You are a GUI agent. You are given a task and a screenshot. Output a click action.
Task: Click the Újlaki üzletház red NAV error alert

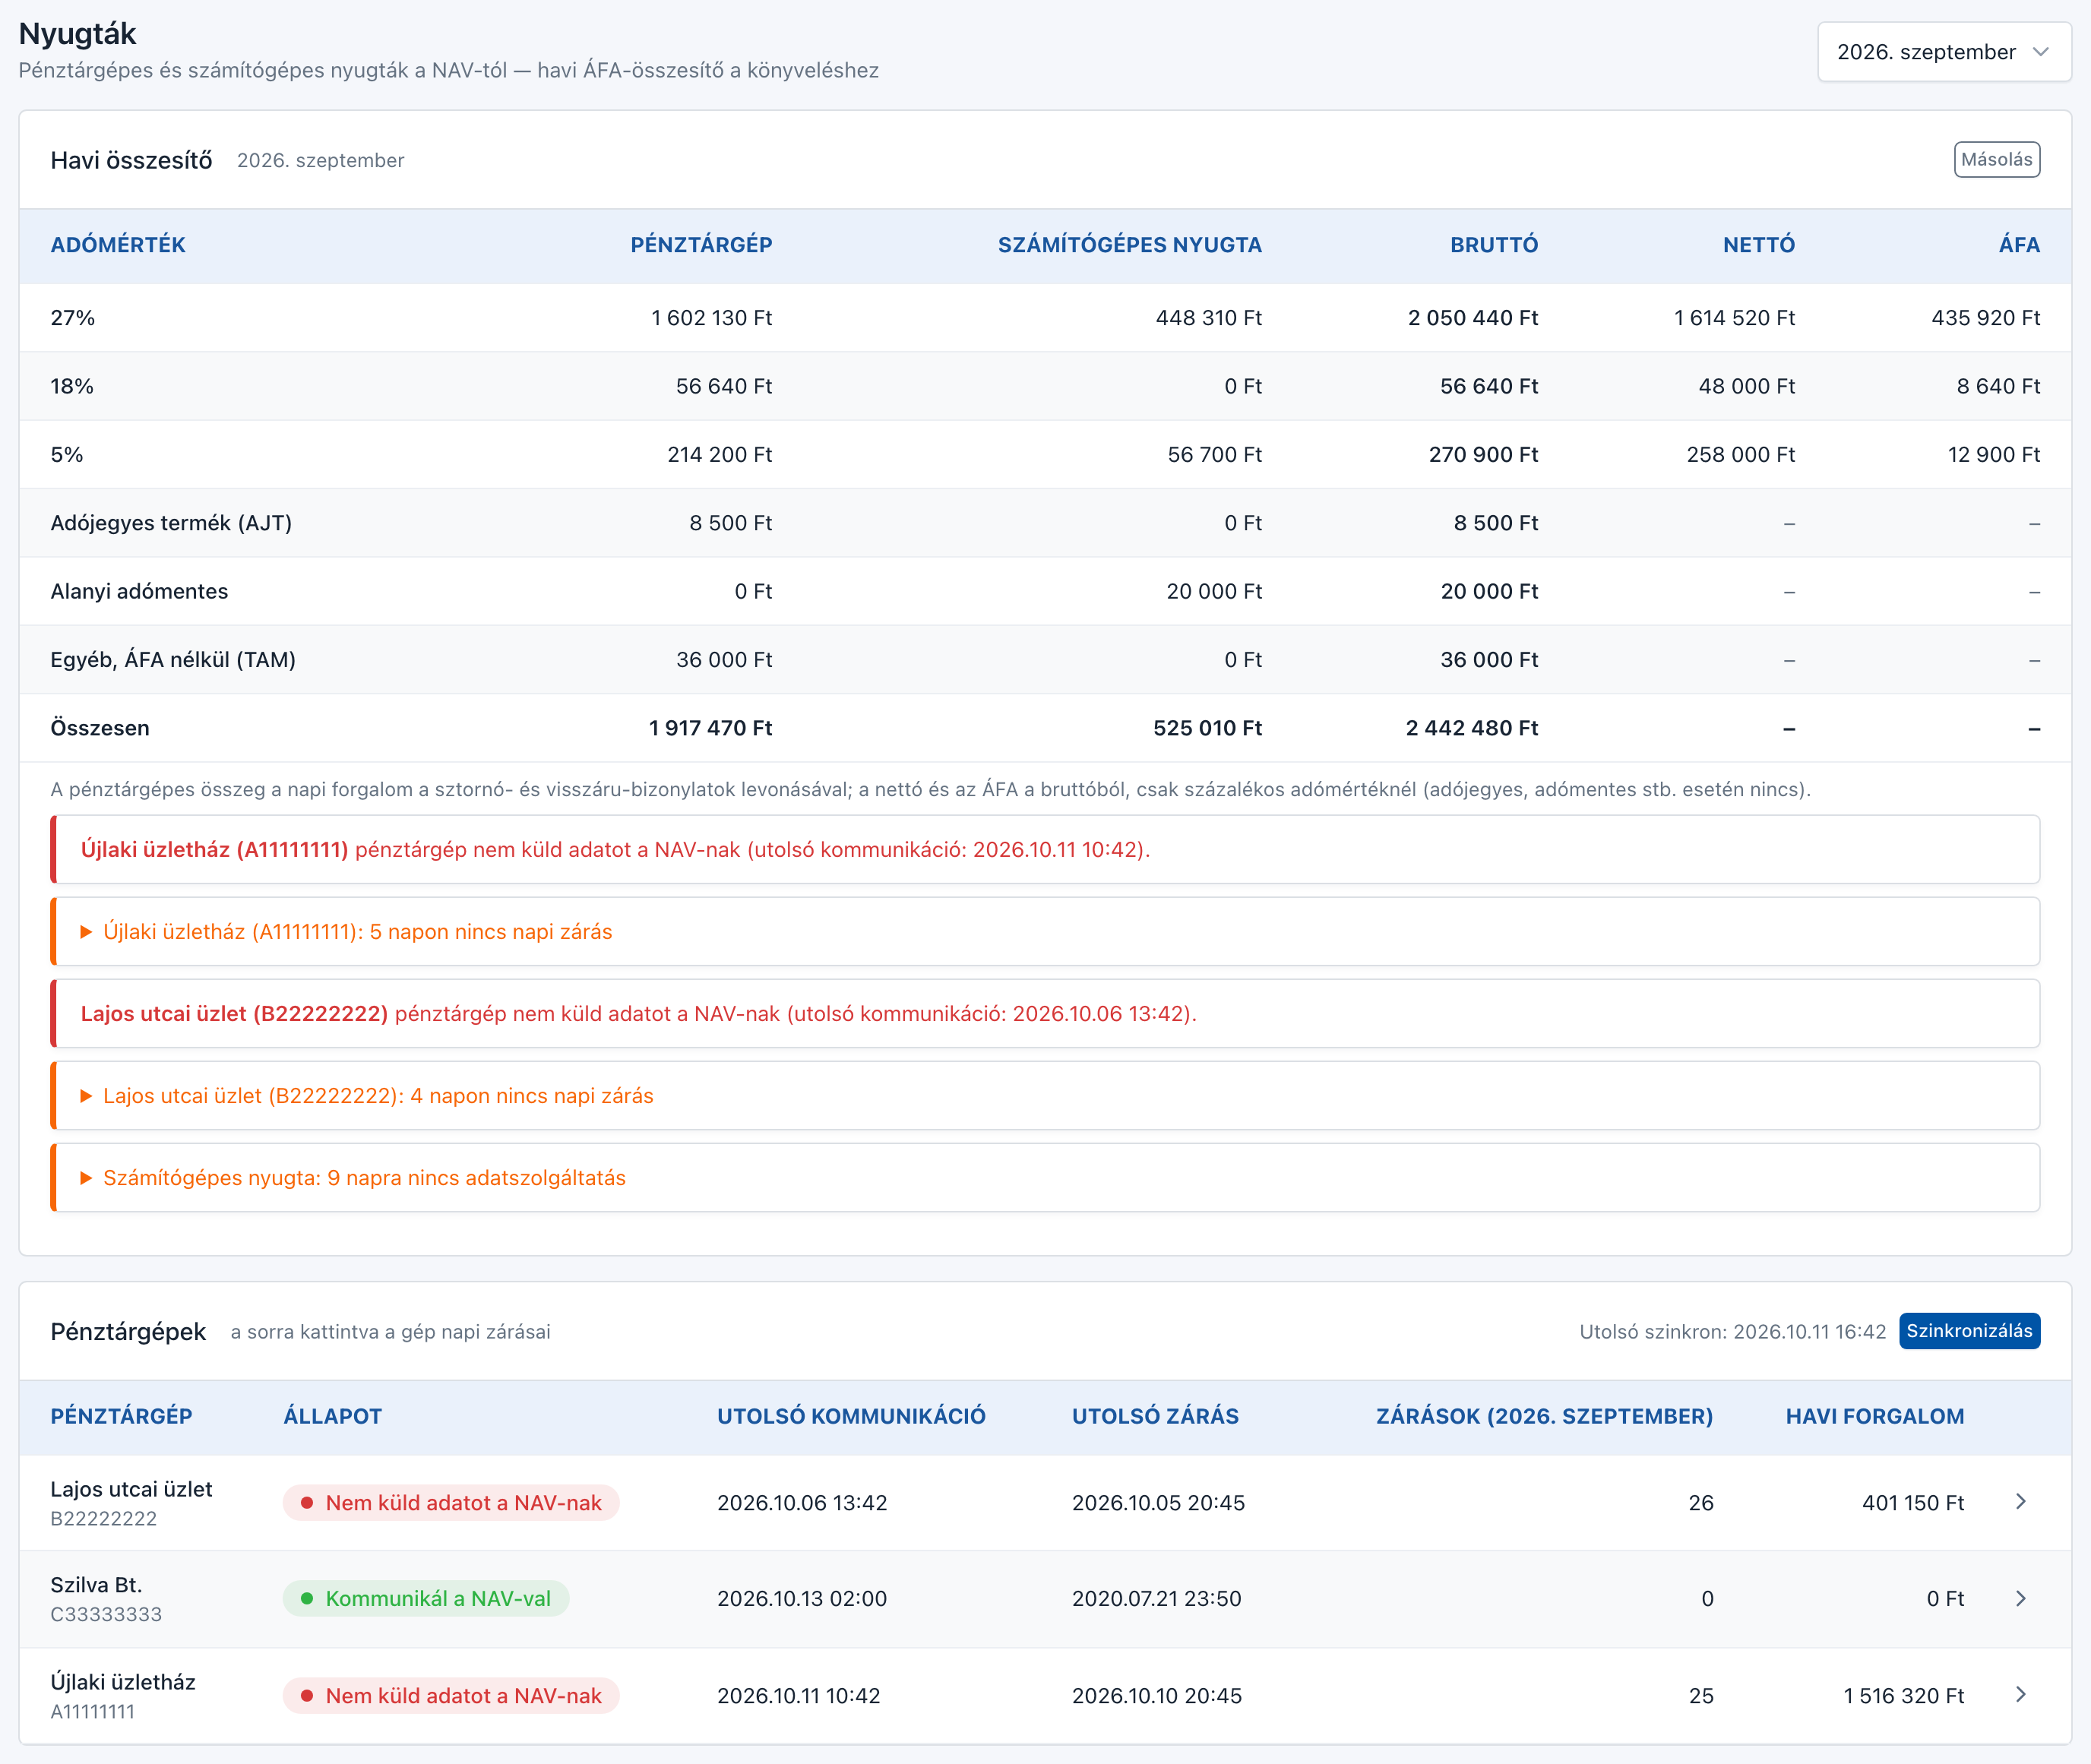[x=1045, y=850]
